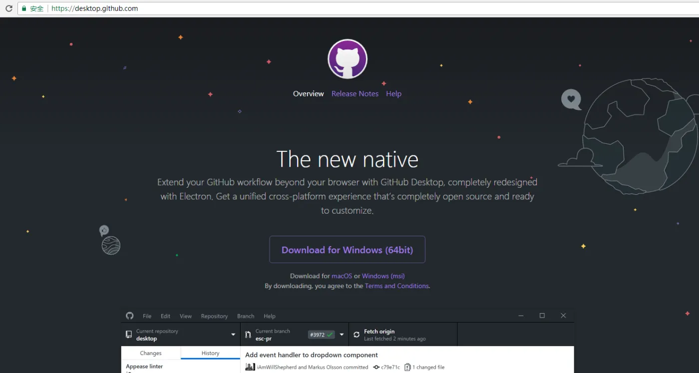The image size is (699, 373).
Task: Reload the page with the browser refresh icon
Action: point(8,8)
